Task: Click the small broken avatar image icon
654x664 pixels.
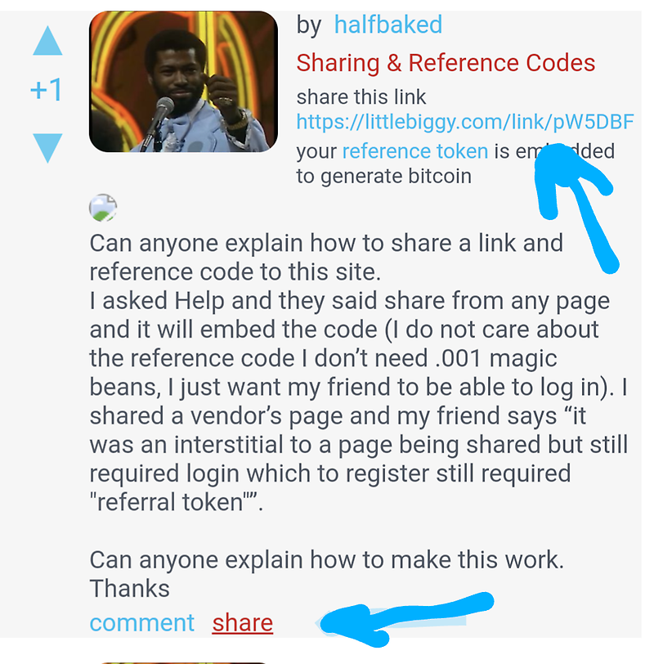Action: pyautogui.click(x=103, y=208)
